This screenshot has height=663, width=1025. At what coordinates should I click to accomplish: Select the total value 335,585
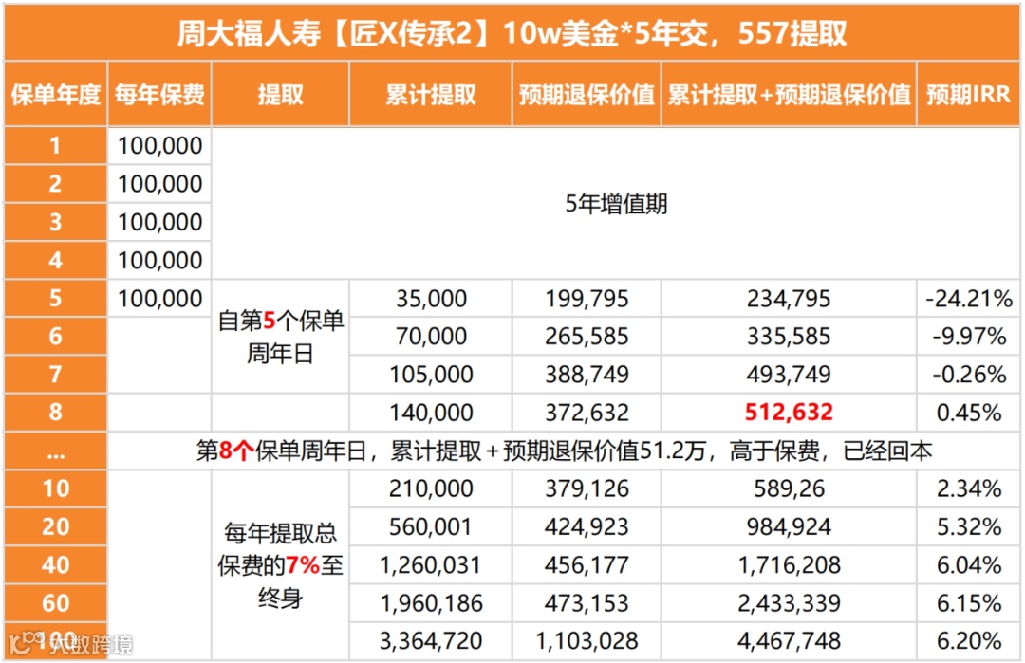pyautogui.click(x=789, y=337)
